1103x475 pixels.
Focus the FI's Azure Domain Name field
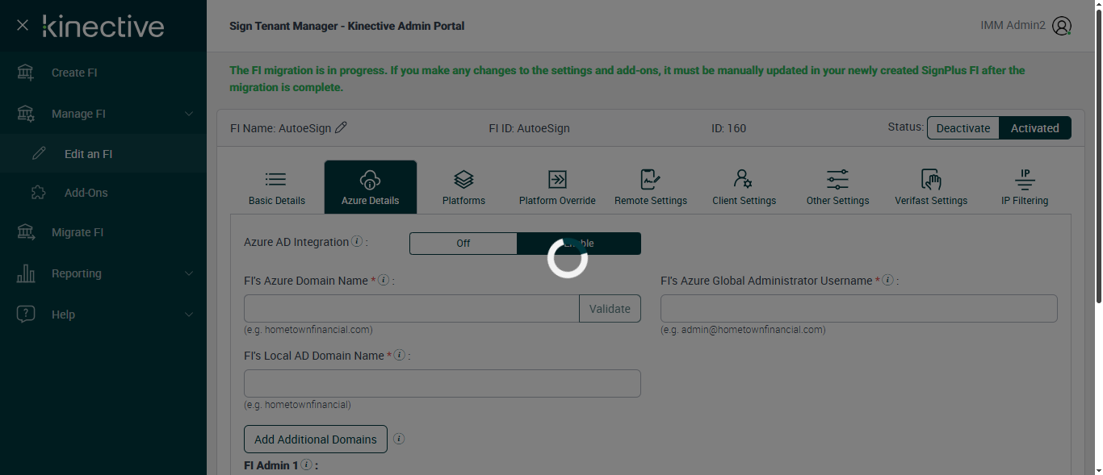[412, 309]
